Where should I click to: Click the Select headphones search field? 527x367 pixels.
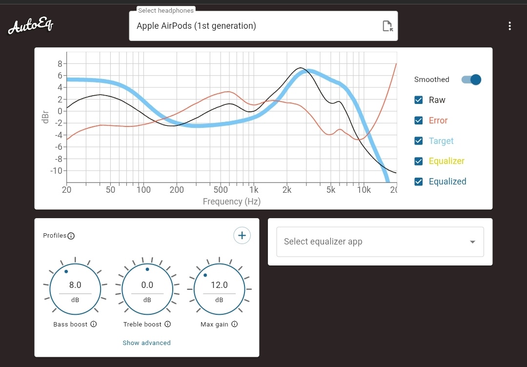(x=254, y=26)
